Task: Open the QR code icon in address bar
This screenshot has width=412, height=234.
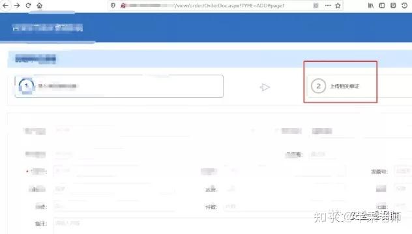Action: (316, 5)
